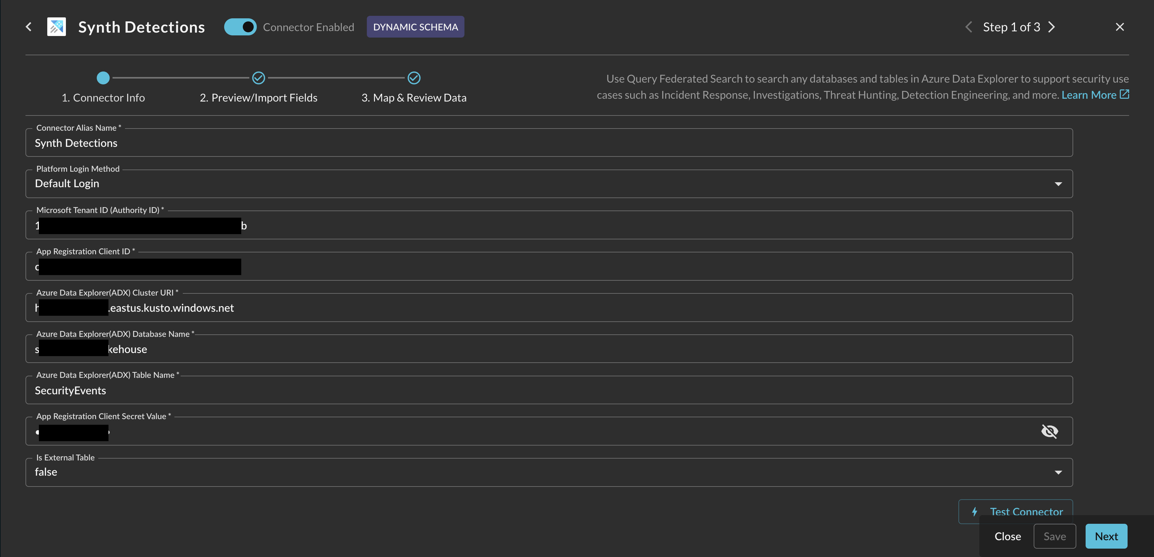Go back using the left arrow
The image size is (1154, 557).
(29, 27)
